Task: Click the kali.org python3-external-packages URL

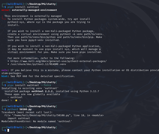Action: [x=58, y=61]
